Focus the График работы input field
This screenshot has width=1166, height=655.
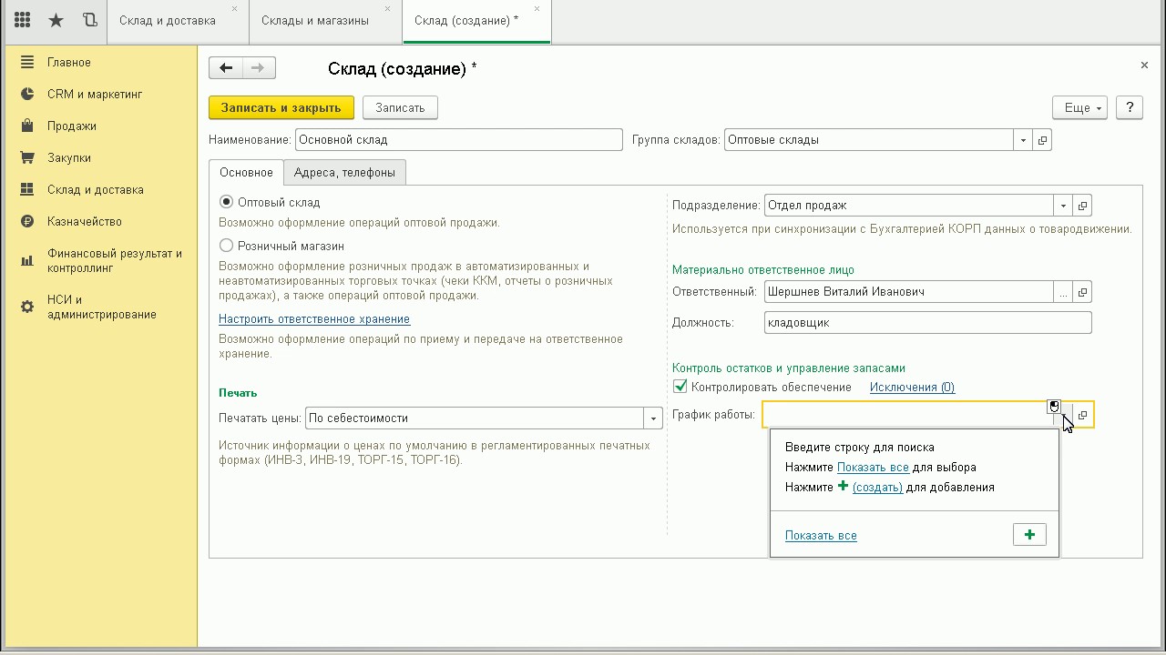908,415
